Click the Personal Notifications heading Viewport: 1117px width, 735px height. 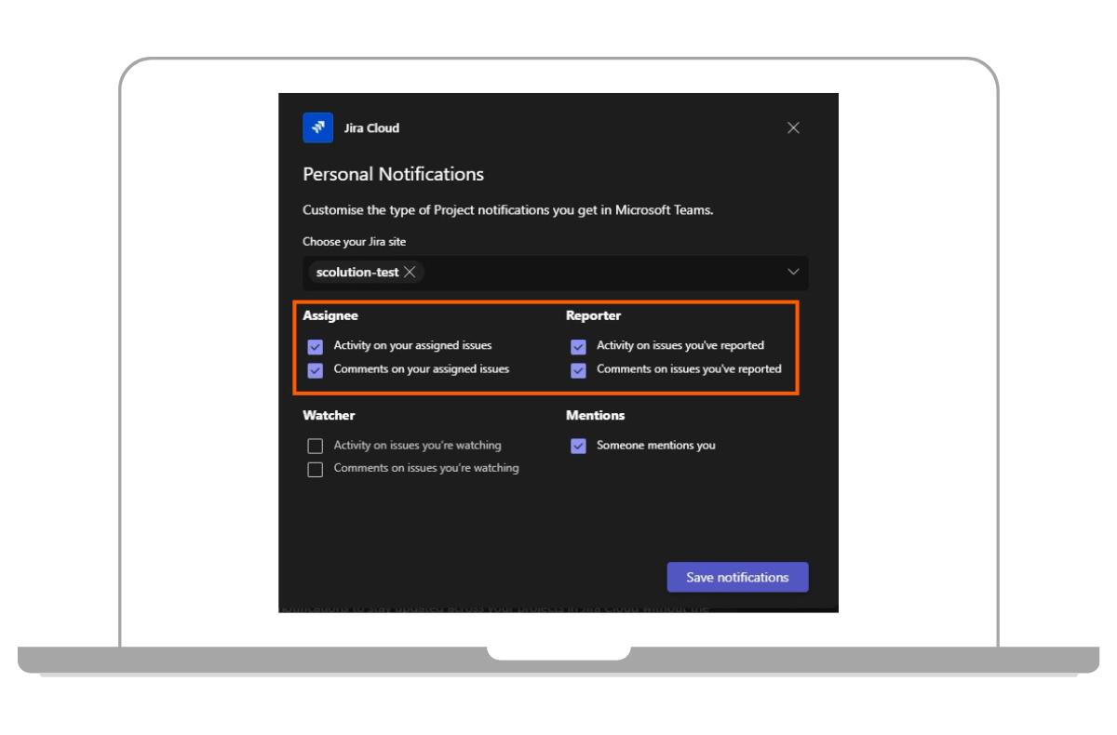393,174
